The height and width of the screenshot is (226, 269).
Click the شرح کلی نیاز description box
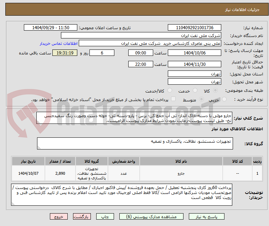point(134,118)
